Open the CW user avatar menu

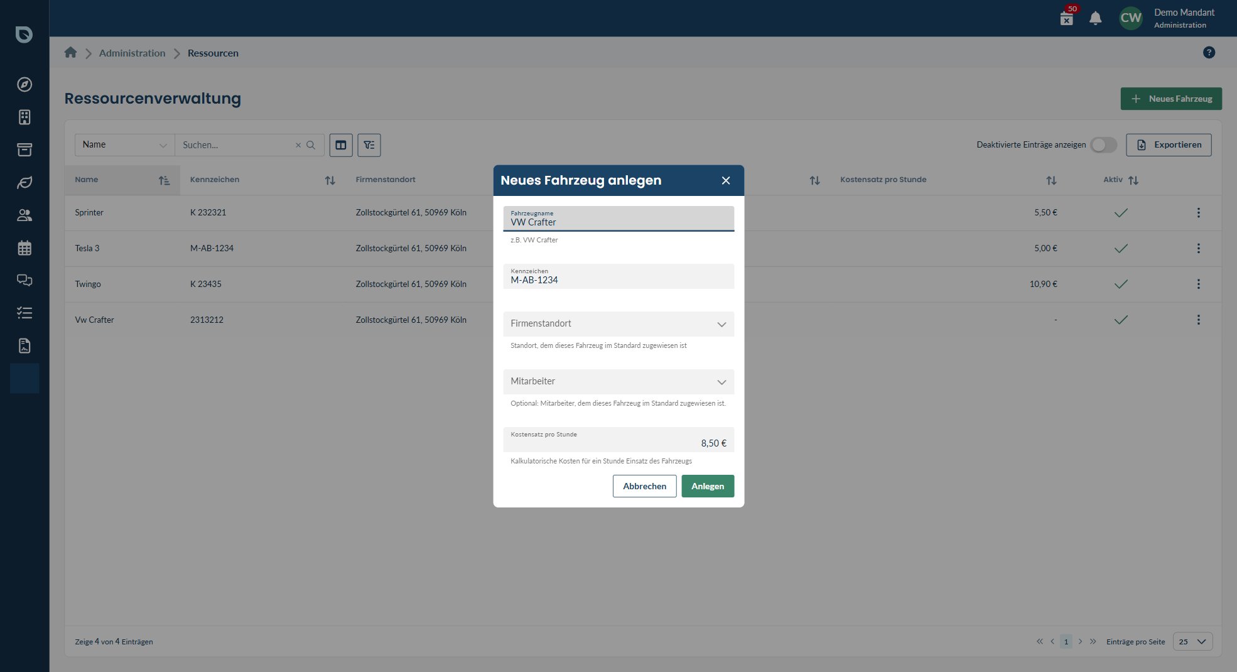pos(1130,18)
